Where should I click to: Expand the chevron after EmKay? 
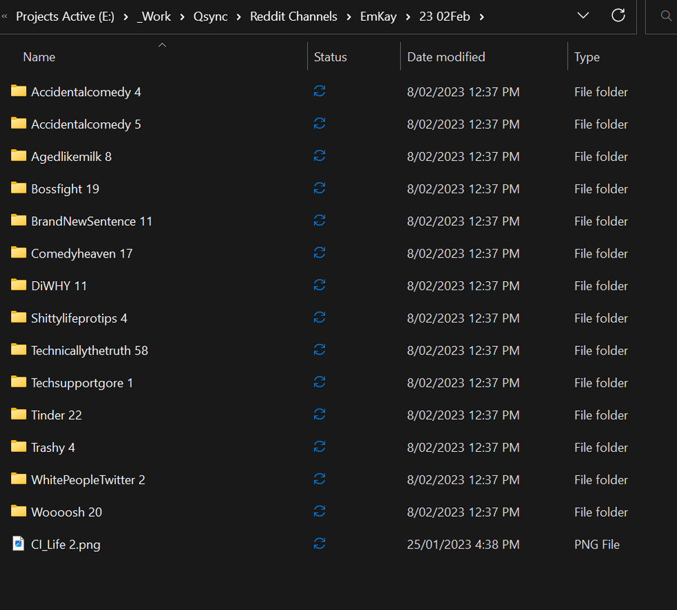coord(408,17)
